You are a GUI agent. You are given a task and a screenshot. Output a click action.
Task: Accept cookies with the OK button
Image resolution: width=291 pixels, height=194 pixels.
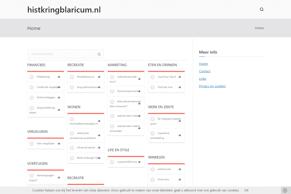click(246, 190)
